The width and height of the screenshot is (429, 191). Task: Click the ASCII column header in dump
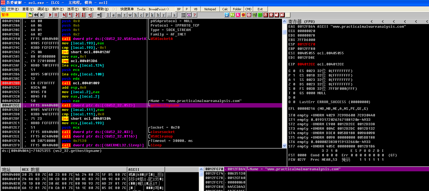[146, 169]
